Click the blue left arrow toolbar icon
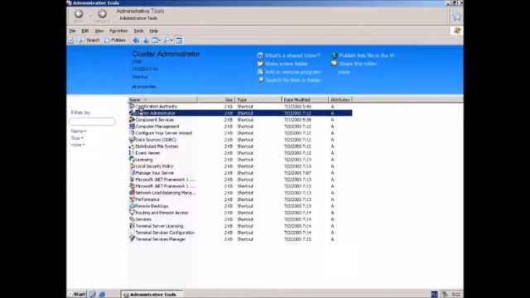530x298 pixels. (136, 41)
